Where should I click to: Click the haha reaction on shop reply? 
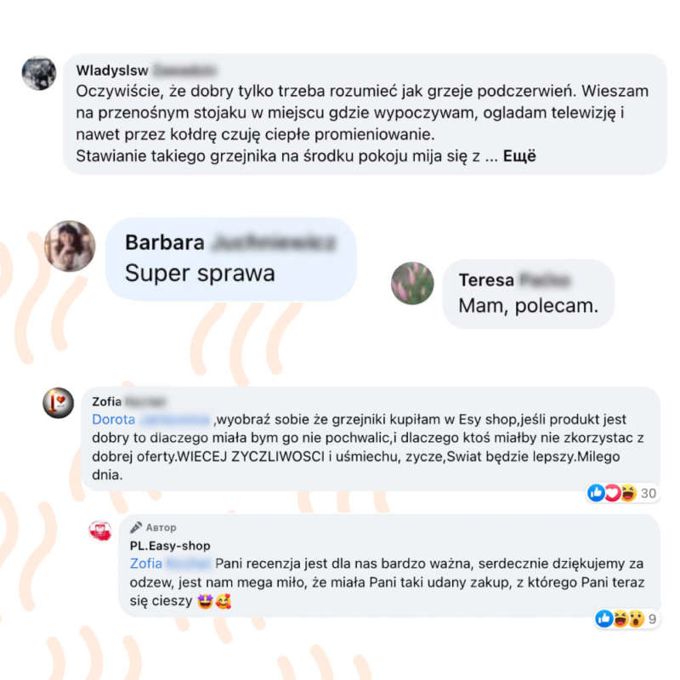(x=620, y=619)
